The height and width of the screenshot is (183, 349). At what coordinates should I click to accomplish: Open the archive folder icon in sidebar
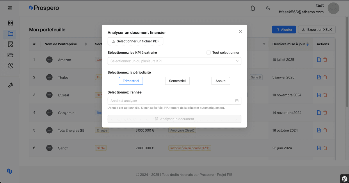pos(10,55)
